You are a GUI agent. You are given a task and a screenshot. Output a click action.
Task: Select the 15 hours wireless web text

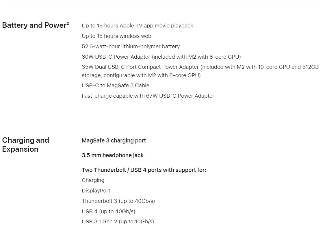116,36
